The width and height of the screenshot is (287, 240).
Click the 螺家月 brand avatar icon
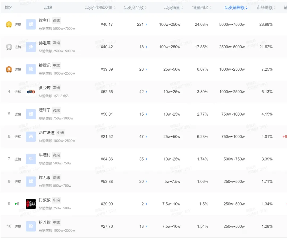[31, 24]
